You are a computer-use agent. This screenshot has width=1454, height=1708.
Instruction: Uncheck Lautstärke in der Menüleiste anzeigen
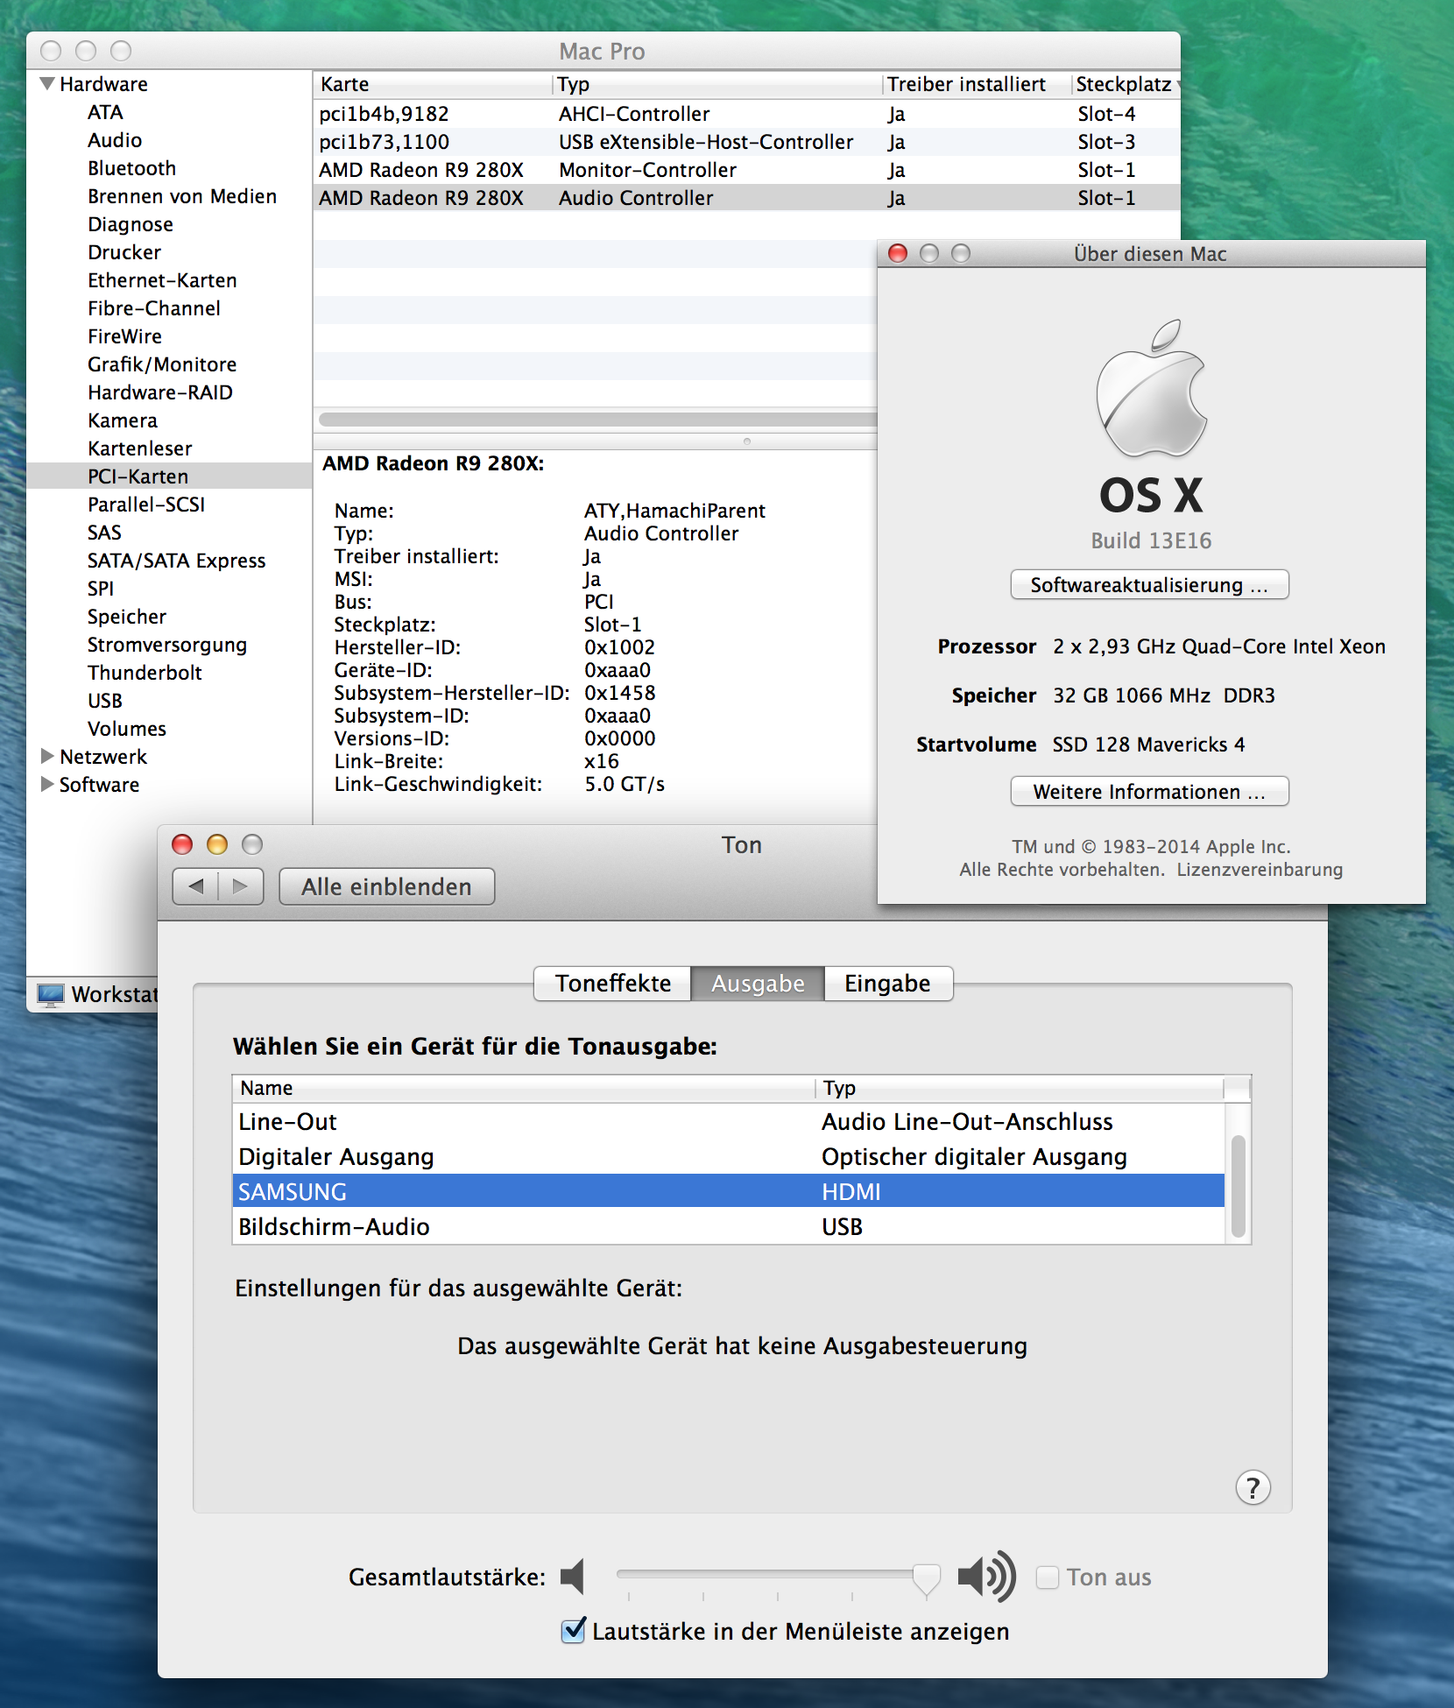pyautogui.click(x=574, y=1631)
